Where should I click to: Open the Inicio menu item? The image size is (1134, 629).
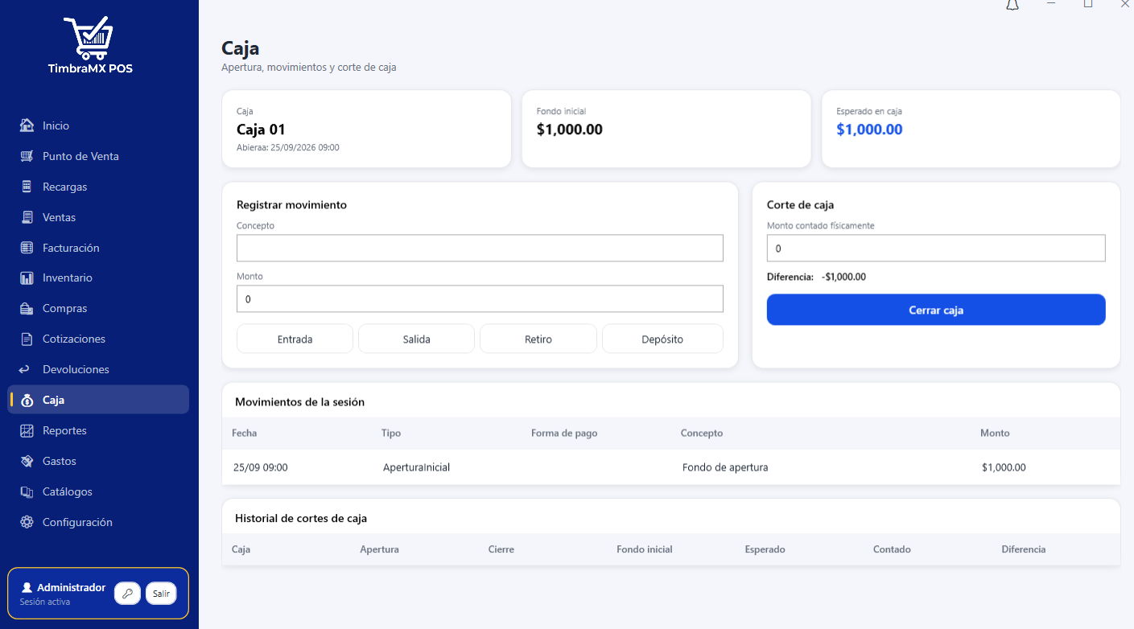tap(98, 125)
